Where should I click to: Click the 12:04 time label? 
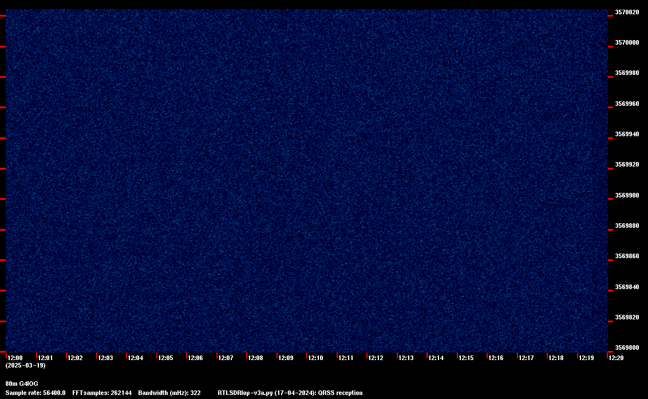click(x=136, y=358)
